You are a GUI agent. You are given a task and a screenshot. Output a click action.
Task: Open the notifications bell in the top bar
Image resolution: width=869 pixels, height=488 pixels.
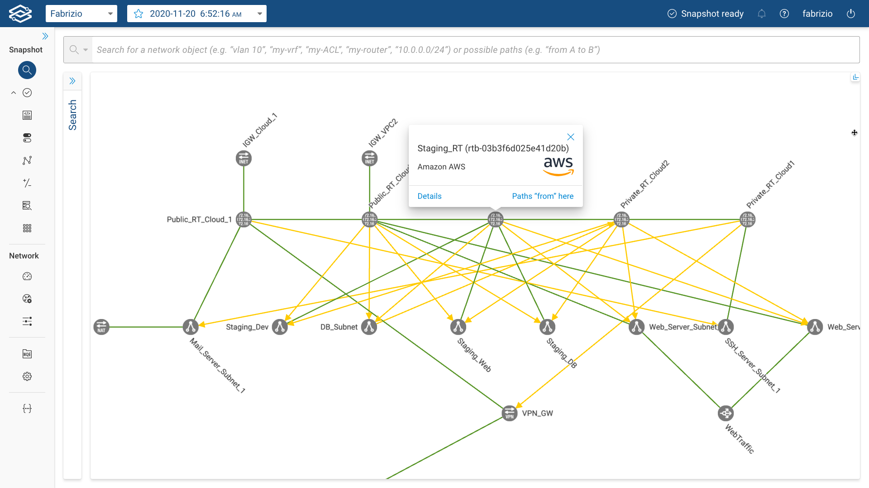pyautogui.click(x=761, y=14)
